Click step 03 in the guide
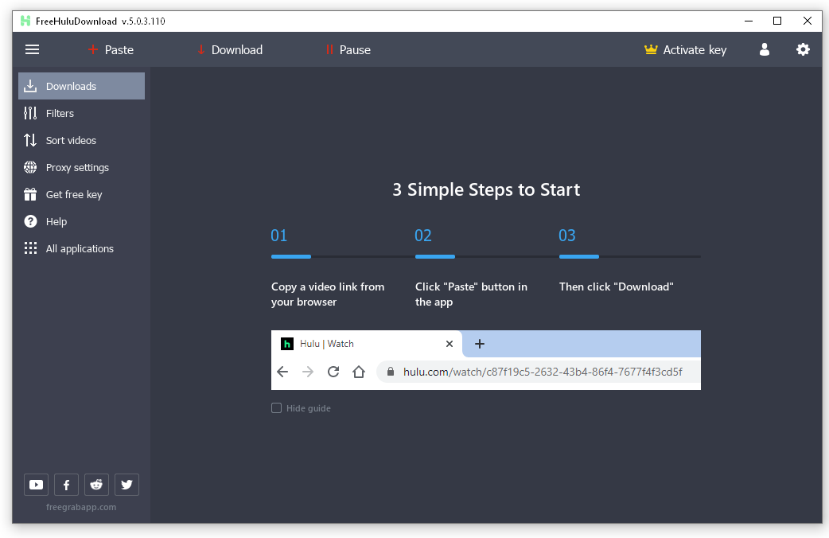Image resolution: width=829 pixels, height=538 pixels. point(566,236)
